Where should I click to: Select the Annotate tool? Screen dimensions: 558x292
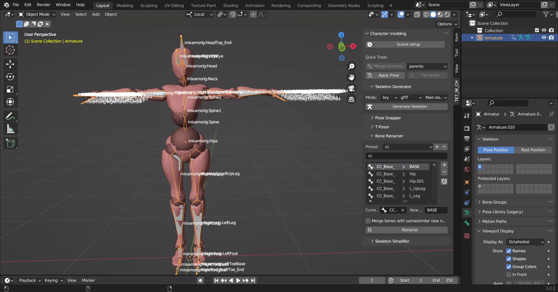pyautogui.click(x=10, y=116)
